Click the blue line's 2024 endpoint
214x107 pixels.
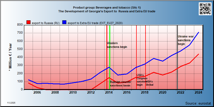click(x=198, y=32)
